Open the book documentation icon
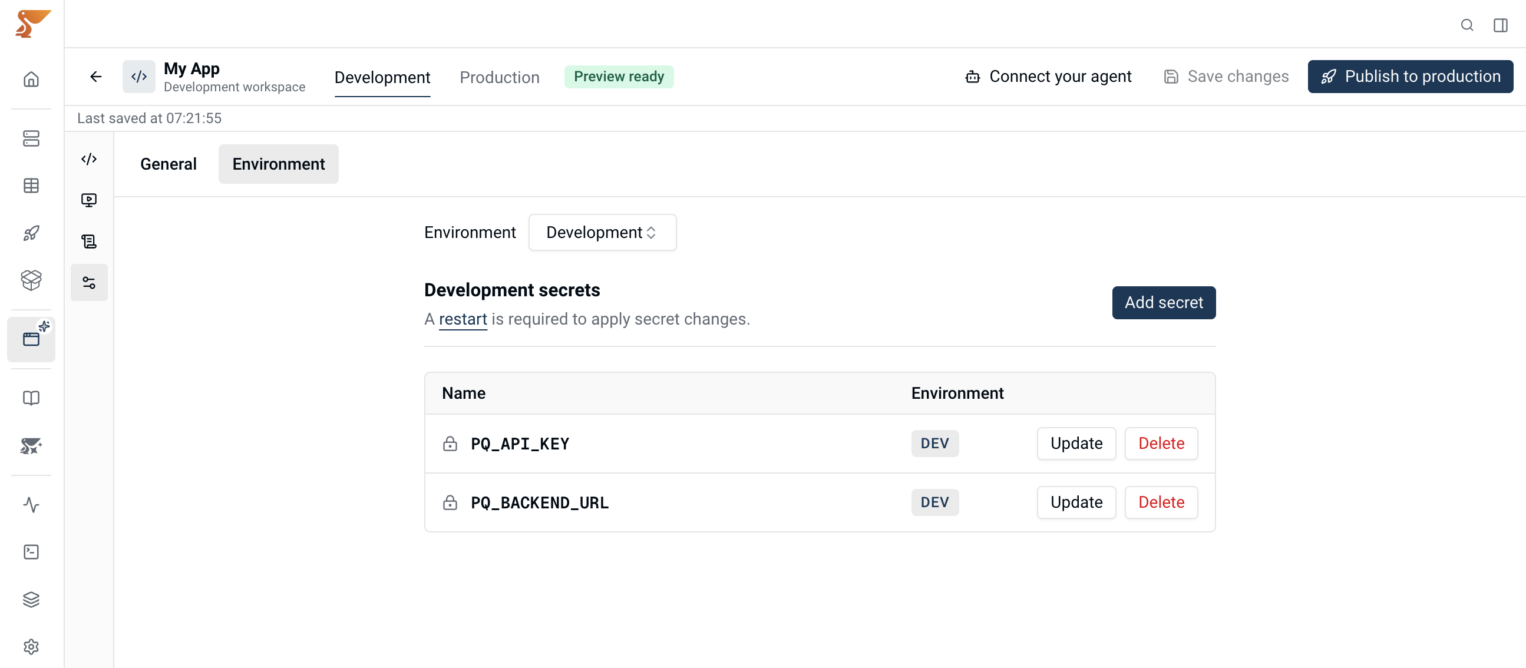1526x668 pixels. [31, 398]
